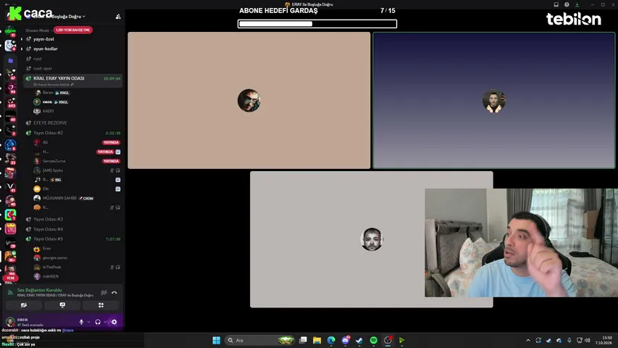618x348 pixels.
Task: Open clock and date in taskbar
Action: click(x=604, y=340)
